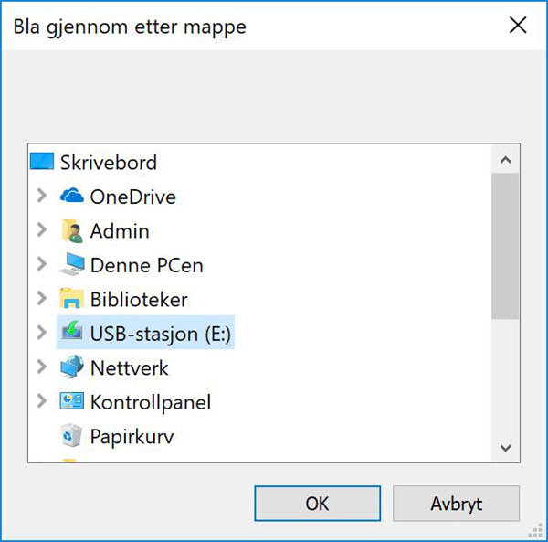Click the scrollbar up arrow
Screen dimensions: 548x542
coord(505,159)
